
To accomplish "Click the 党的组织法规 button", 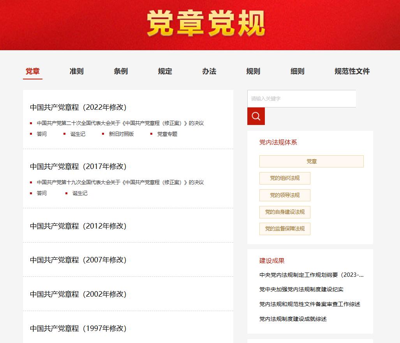I will coord(285,178).
